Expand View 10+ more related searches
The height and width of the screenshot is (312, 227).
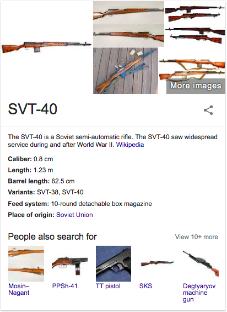click(196, 237)
